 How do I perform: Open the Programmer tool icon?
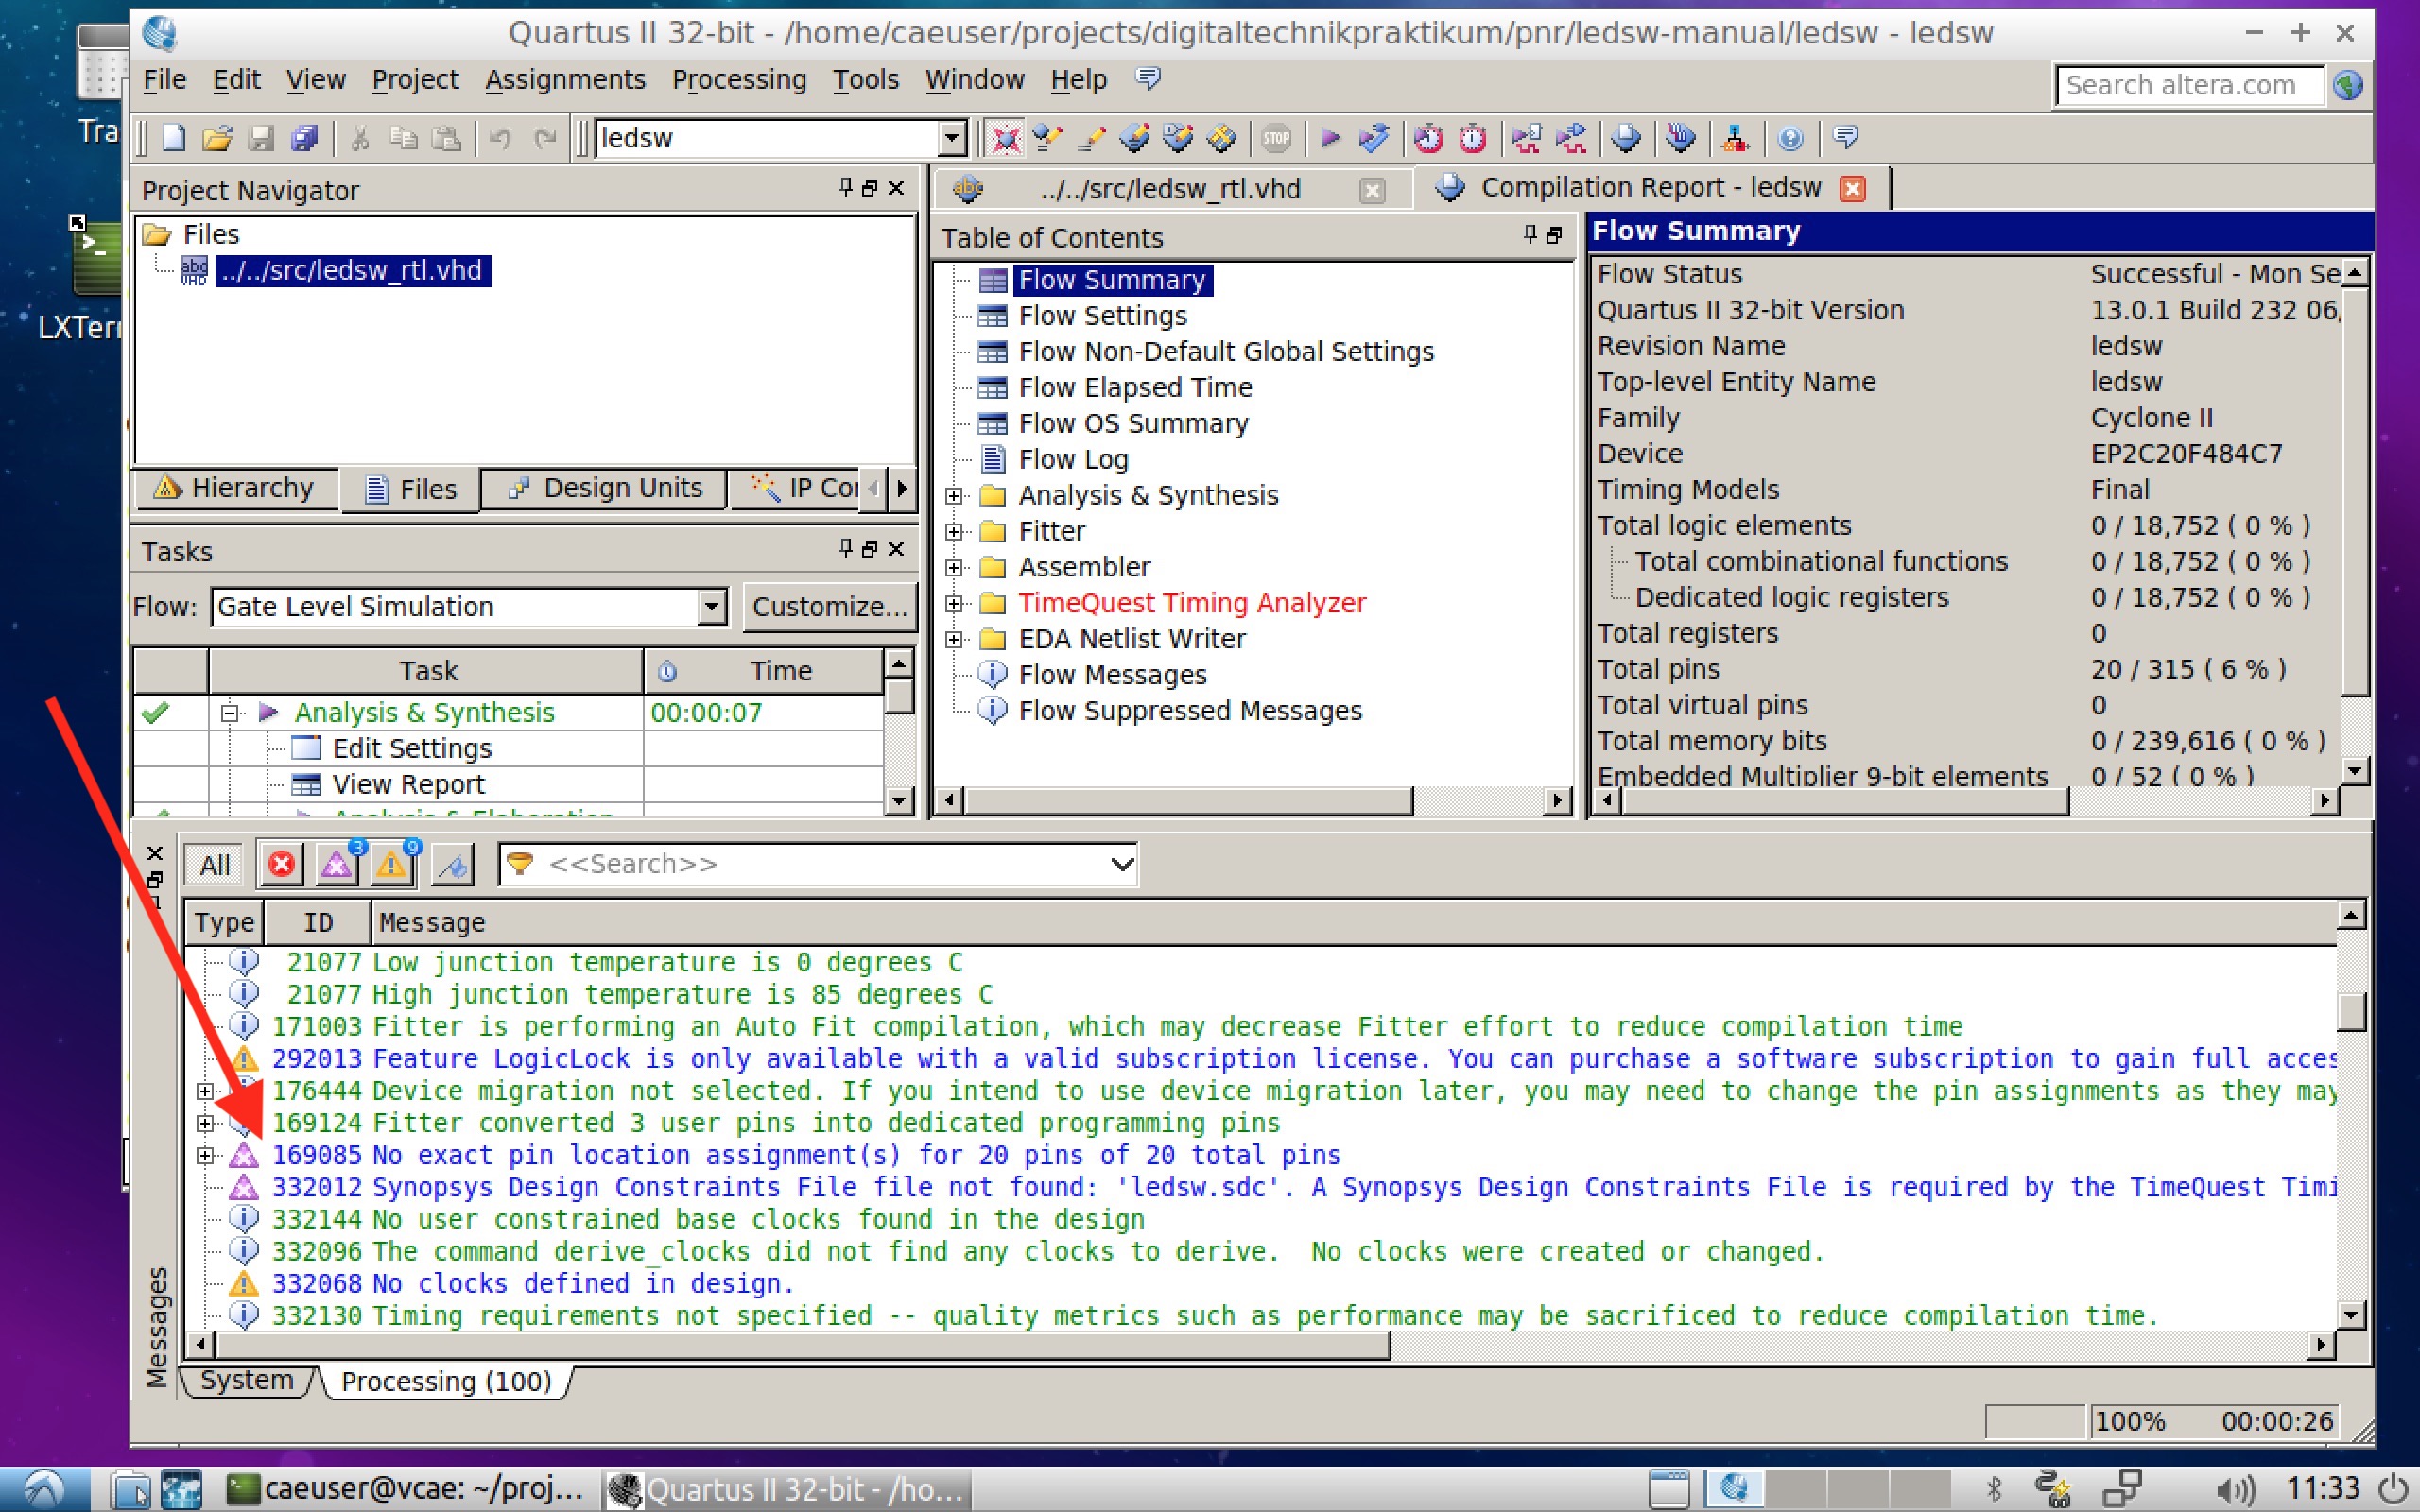1681,138
